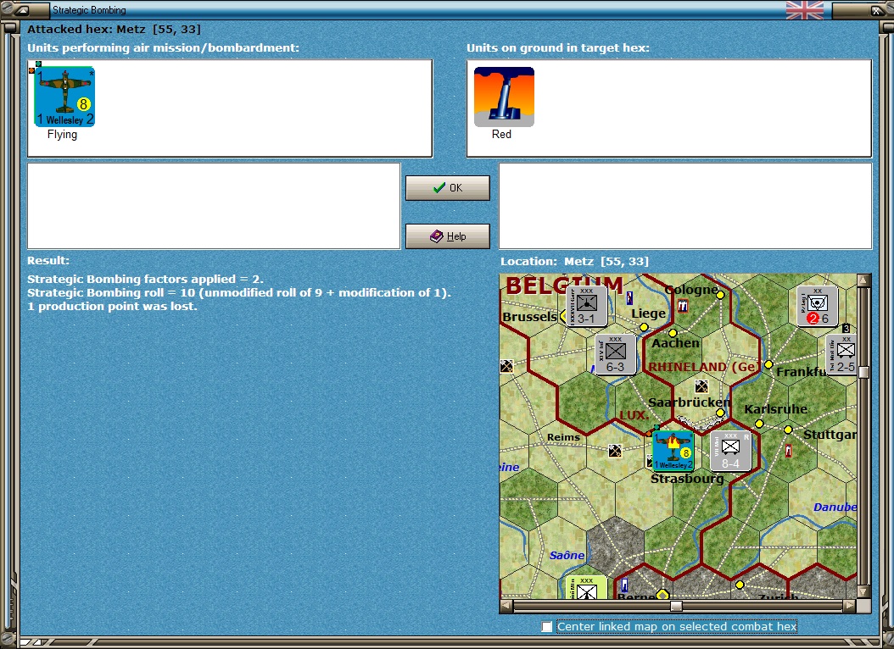Click the Frankfurt city dot

[768, 364]
